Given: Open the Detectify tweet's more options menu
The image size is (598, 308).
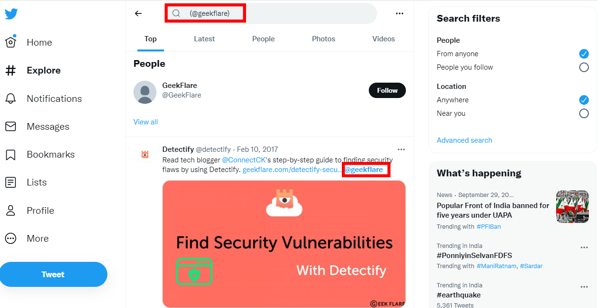Looking at the screenshot, I should tap(401, 149).
